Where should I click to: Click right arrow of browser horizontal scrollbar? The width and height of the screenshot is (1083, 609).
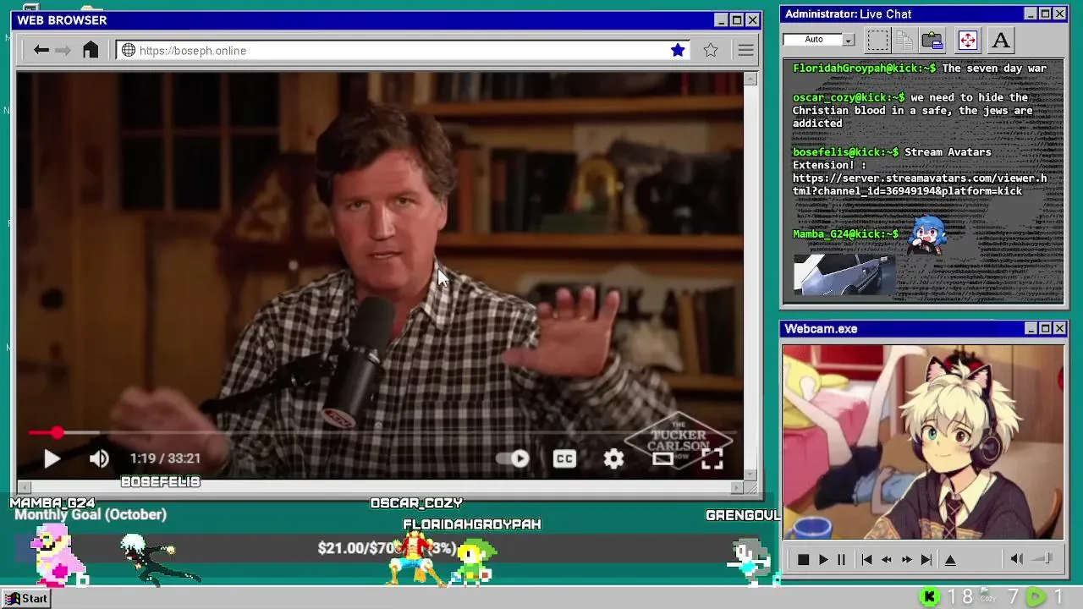[736, 486]
